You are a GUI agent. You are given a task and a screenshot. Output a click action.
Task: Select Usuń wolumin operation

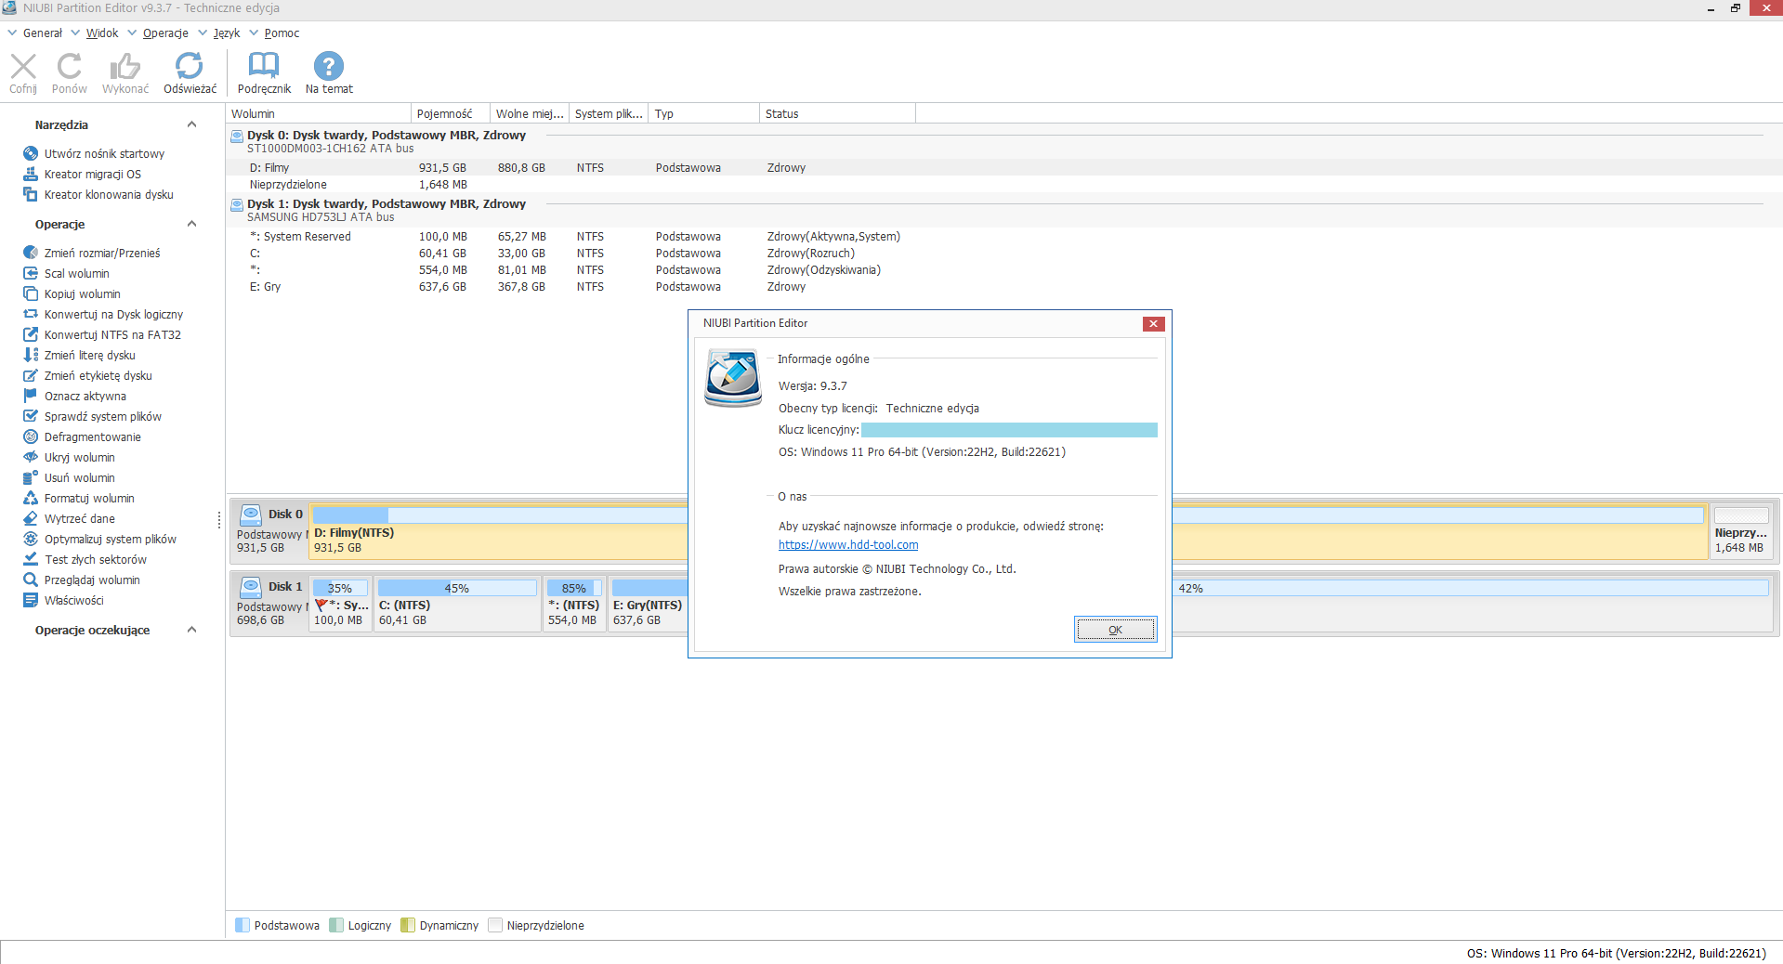pos(80,478)
